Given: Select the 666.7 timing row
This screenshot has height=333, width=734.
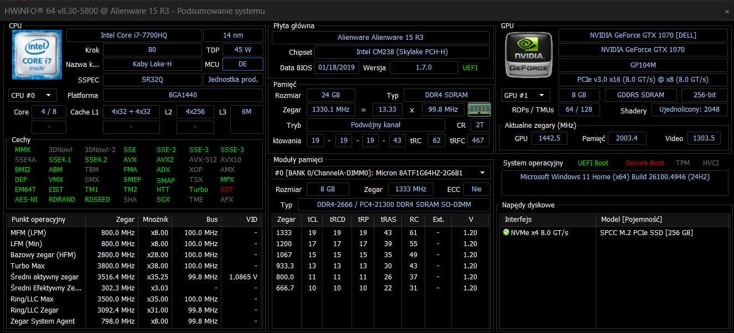Looking at the screenshot, I should pyautogui.click(x=381, y=288).
